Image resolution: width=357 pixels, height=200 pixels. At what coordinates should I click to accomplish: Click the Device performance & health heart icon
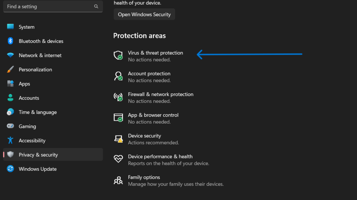point(119,159)
